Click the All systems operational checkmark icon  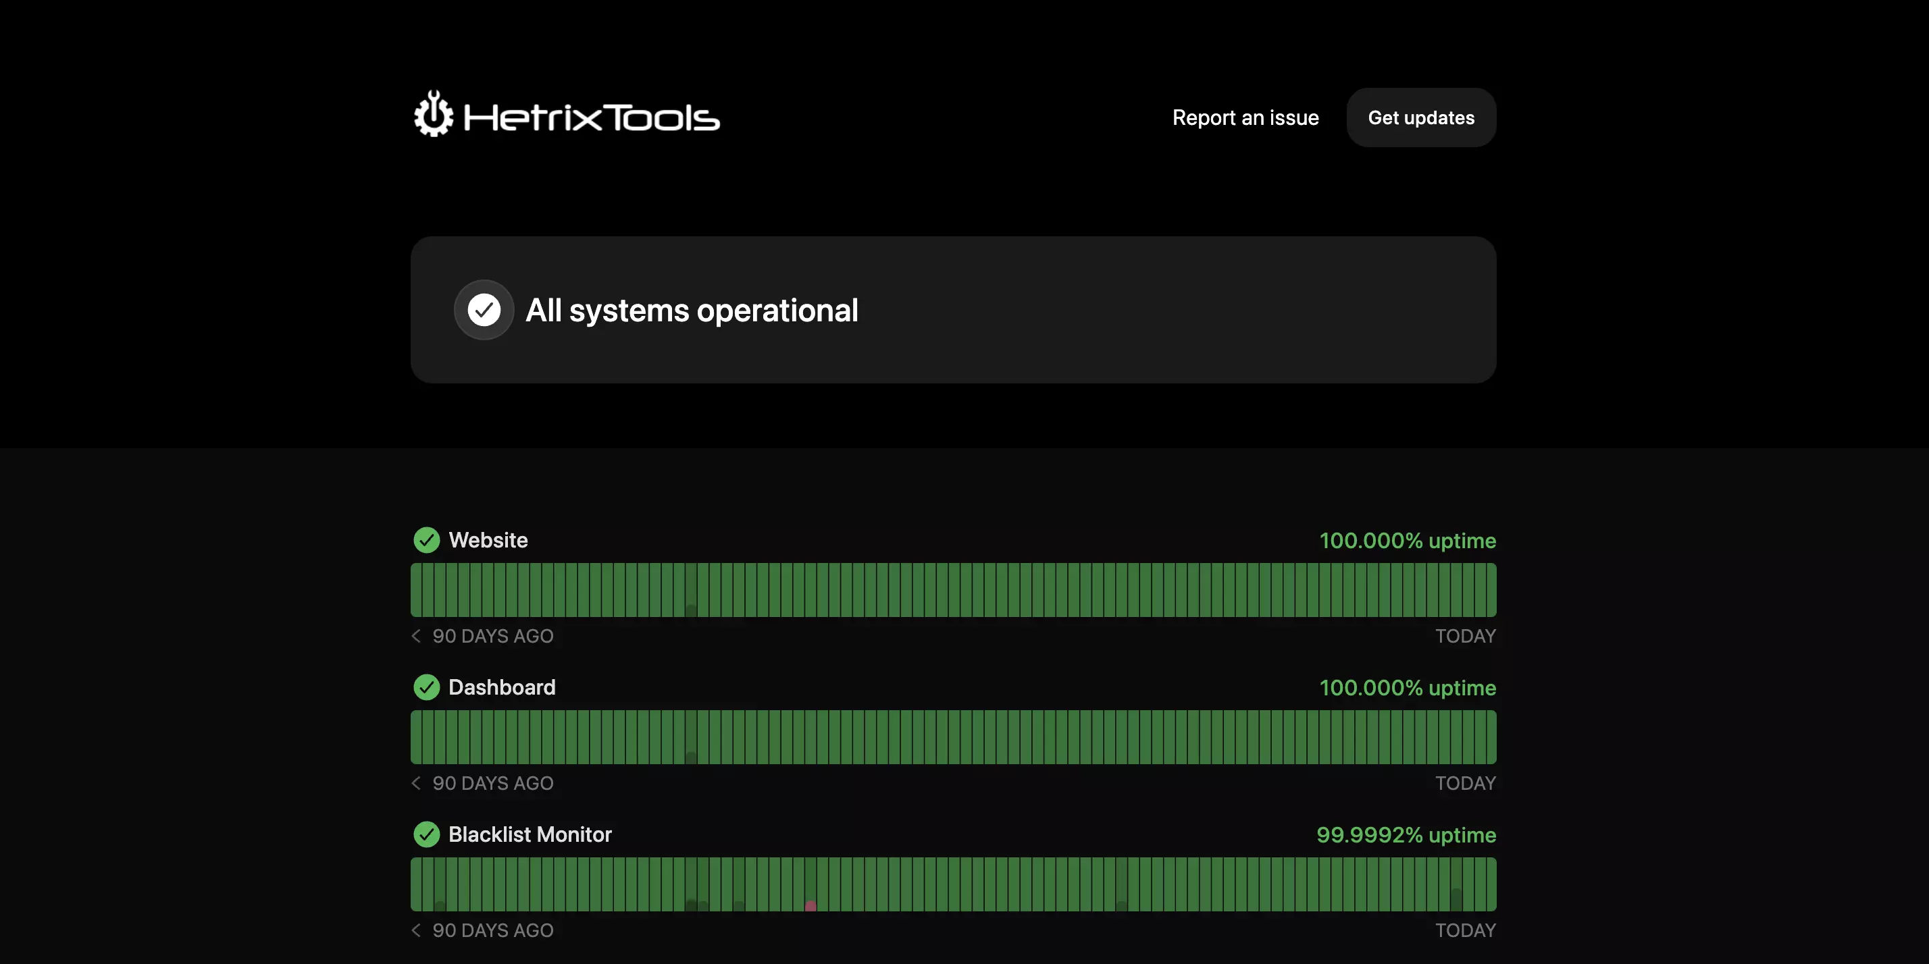pos(484,310)
